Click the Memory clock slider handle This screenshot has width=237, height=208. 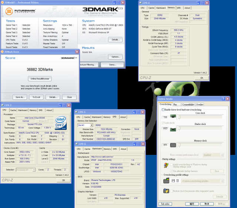click(179, 145)
